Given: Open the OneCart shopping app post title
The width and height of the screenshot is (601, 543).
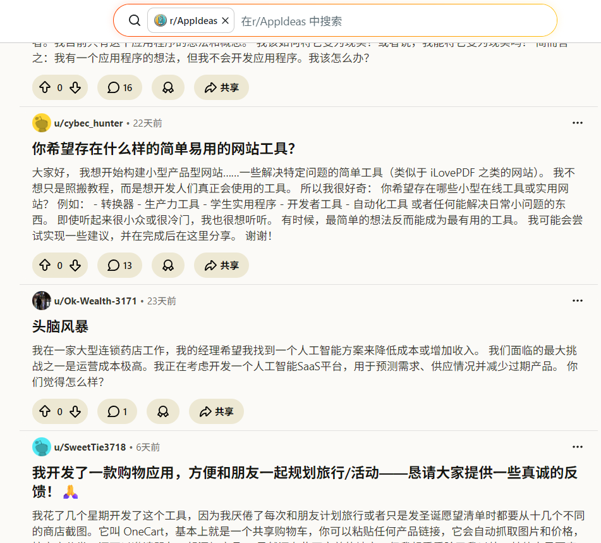Looking at the screenshot, I should click(x=305, y=482).
